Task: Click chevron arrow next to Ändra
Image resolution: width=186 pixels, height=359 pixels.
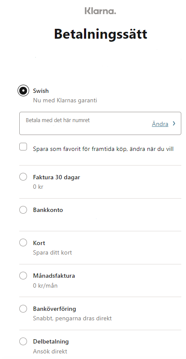Action: point(174,123)
